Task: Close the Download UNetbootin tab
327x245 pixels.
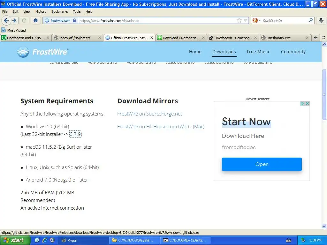Action: click(203, 38)
